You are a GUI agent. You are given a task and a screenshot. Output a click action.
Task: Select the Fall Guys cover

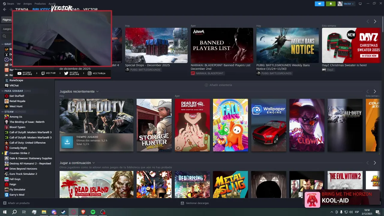[230, 125]
